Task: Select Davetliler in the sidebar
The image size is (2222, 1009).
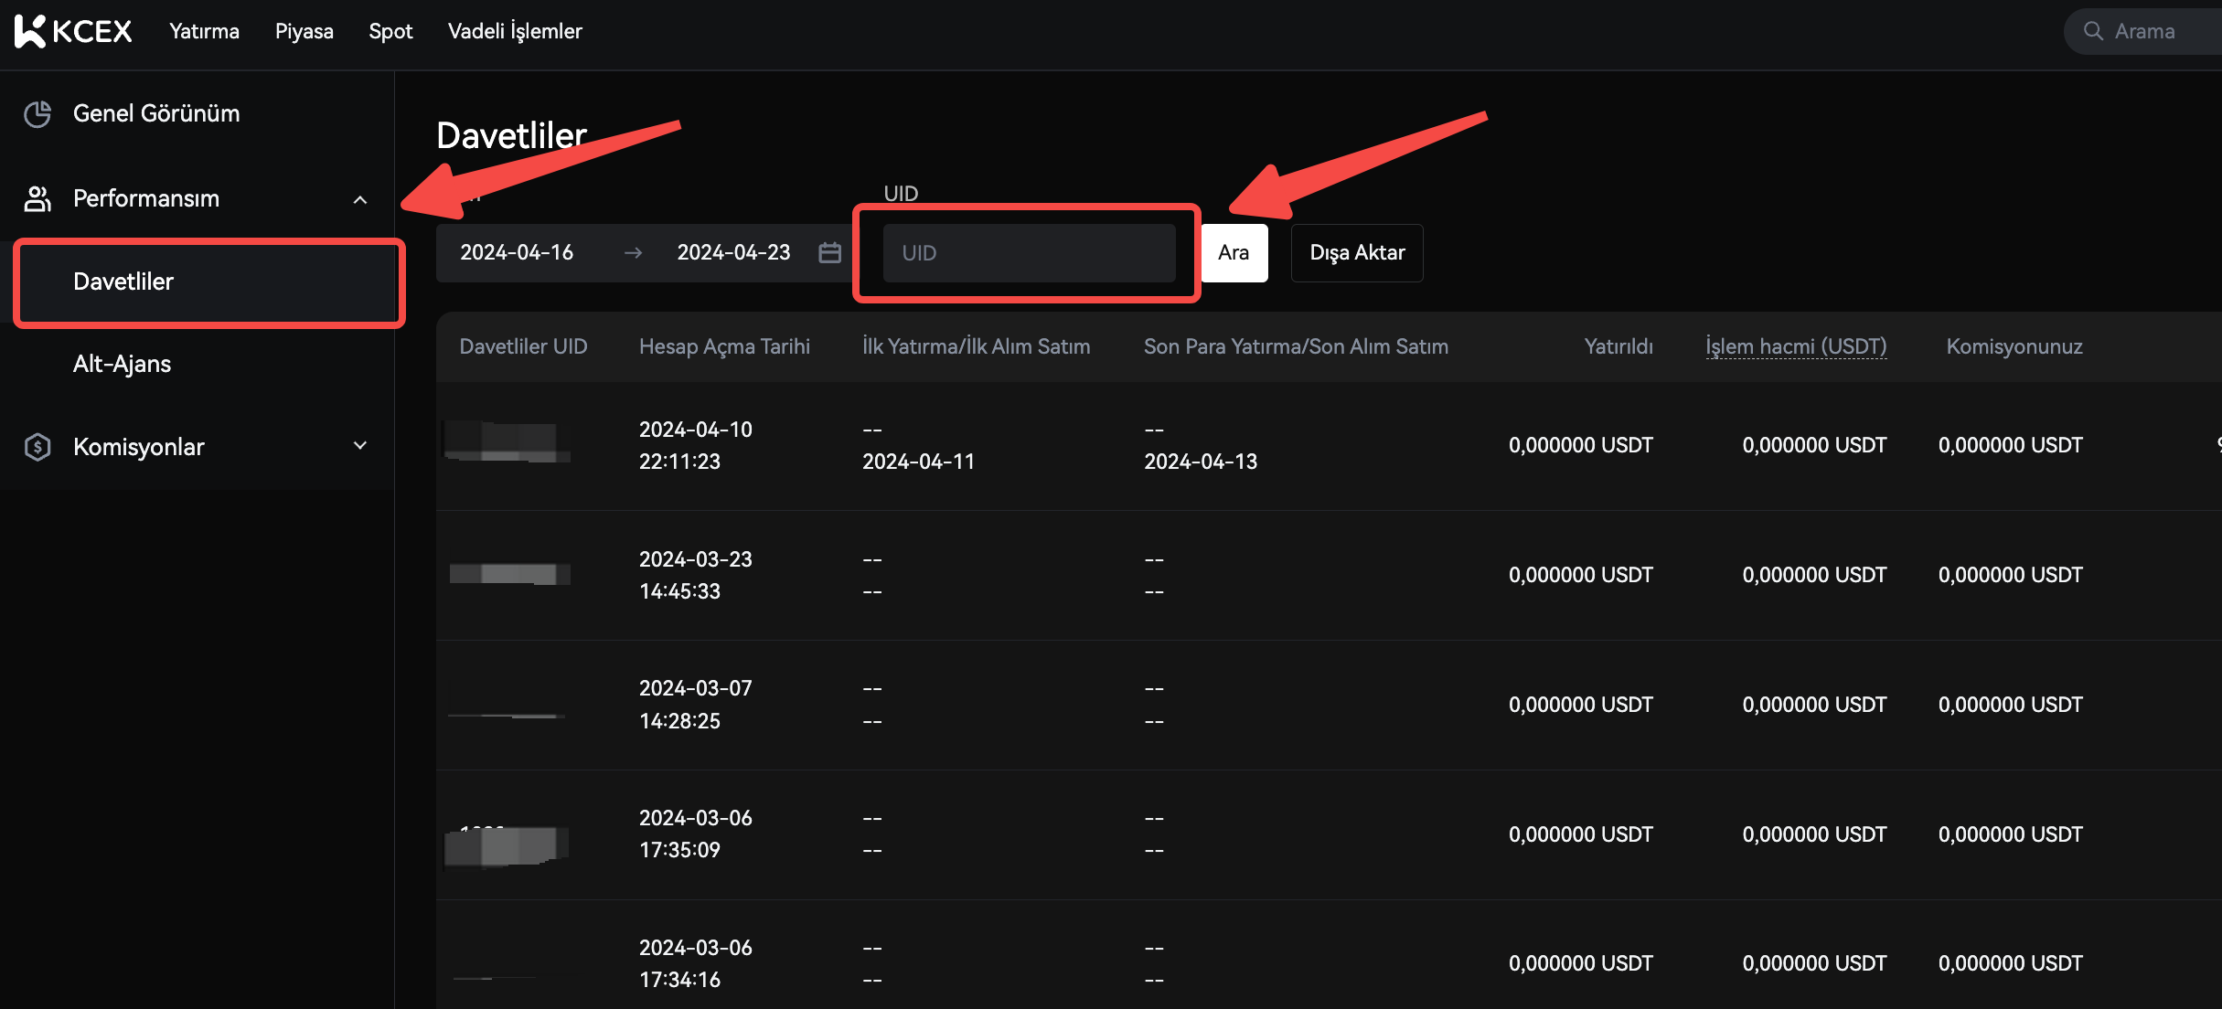Action: coord(123,281)
